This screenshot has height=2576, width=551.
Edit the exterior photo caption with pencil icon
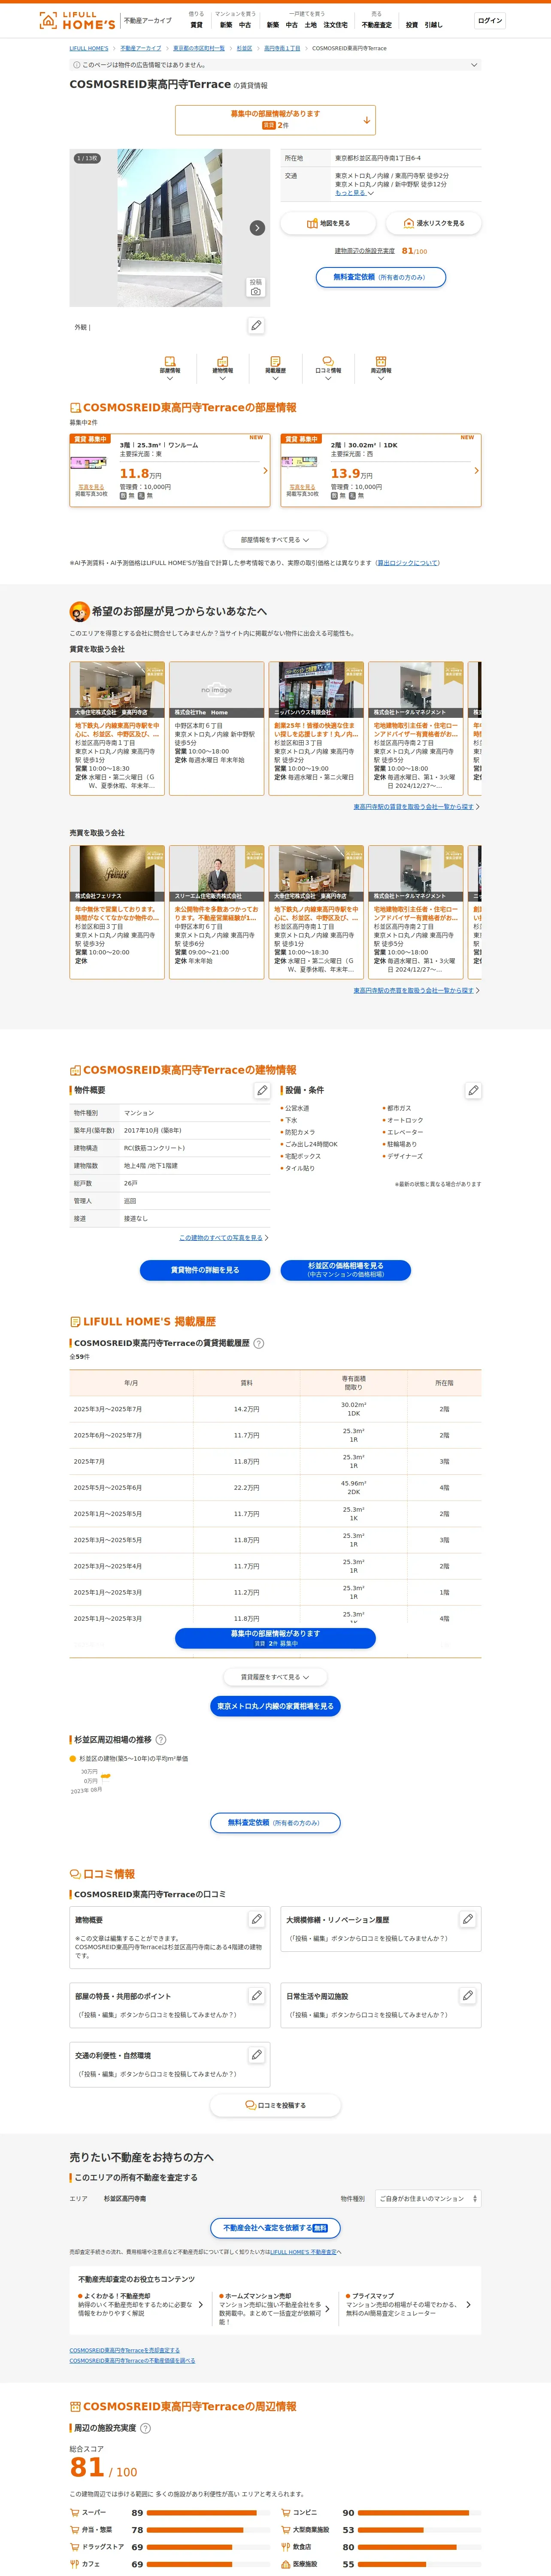[x=256, y=326]
